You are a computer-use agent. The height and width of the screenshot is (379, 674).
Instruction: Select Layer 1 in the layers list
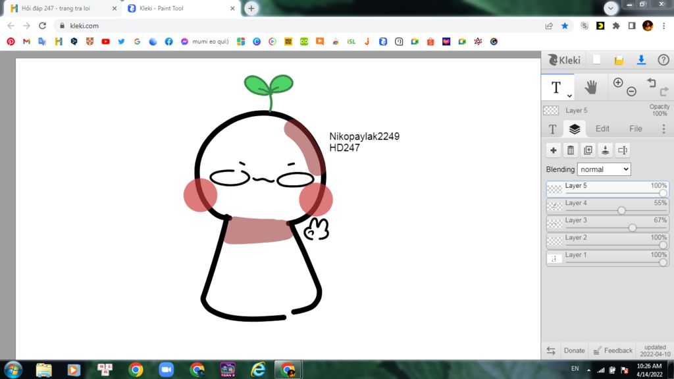click(608, 258)
